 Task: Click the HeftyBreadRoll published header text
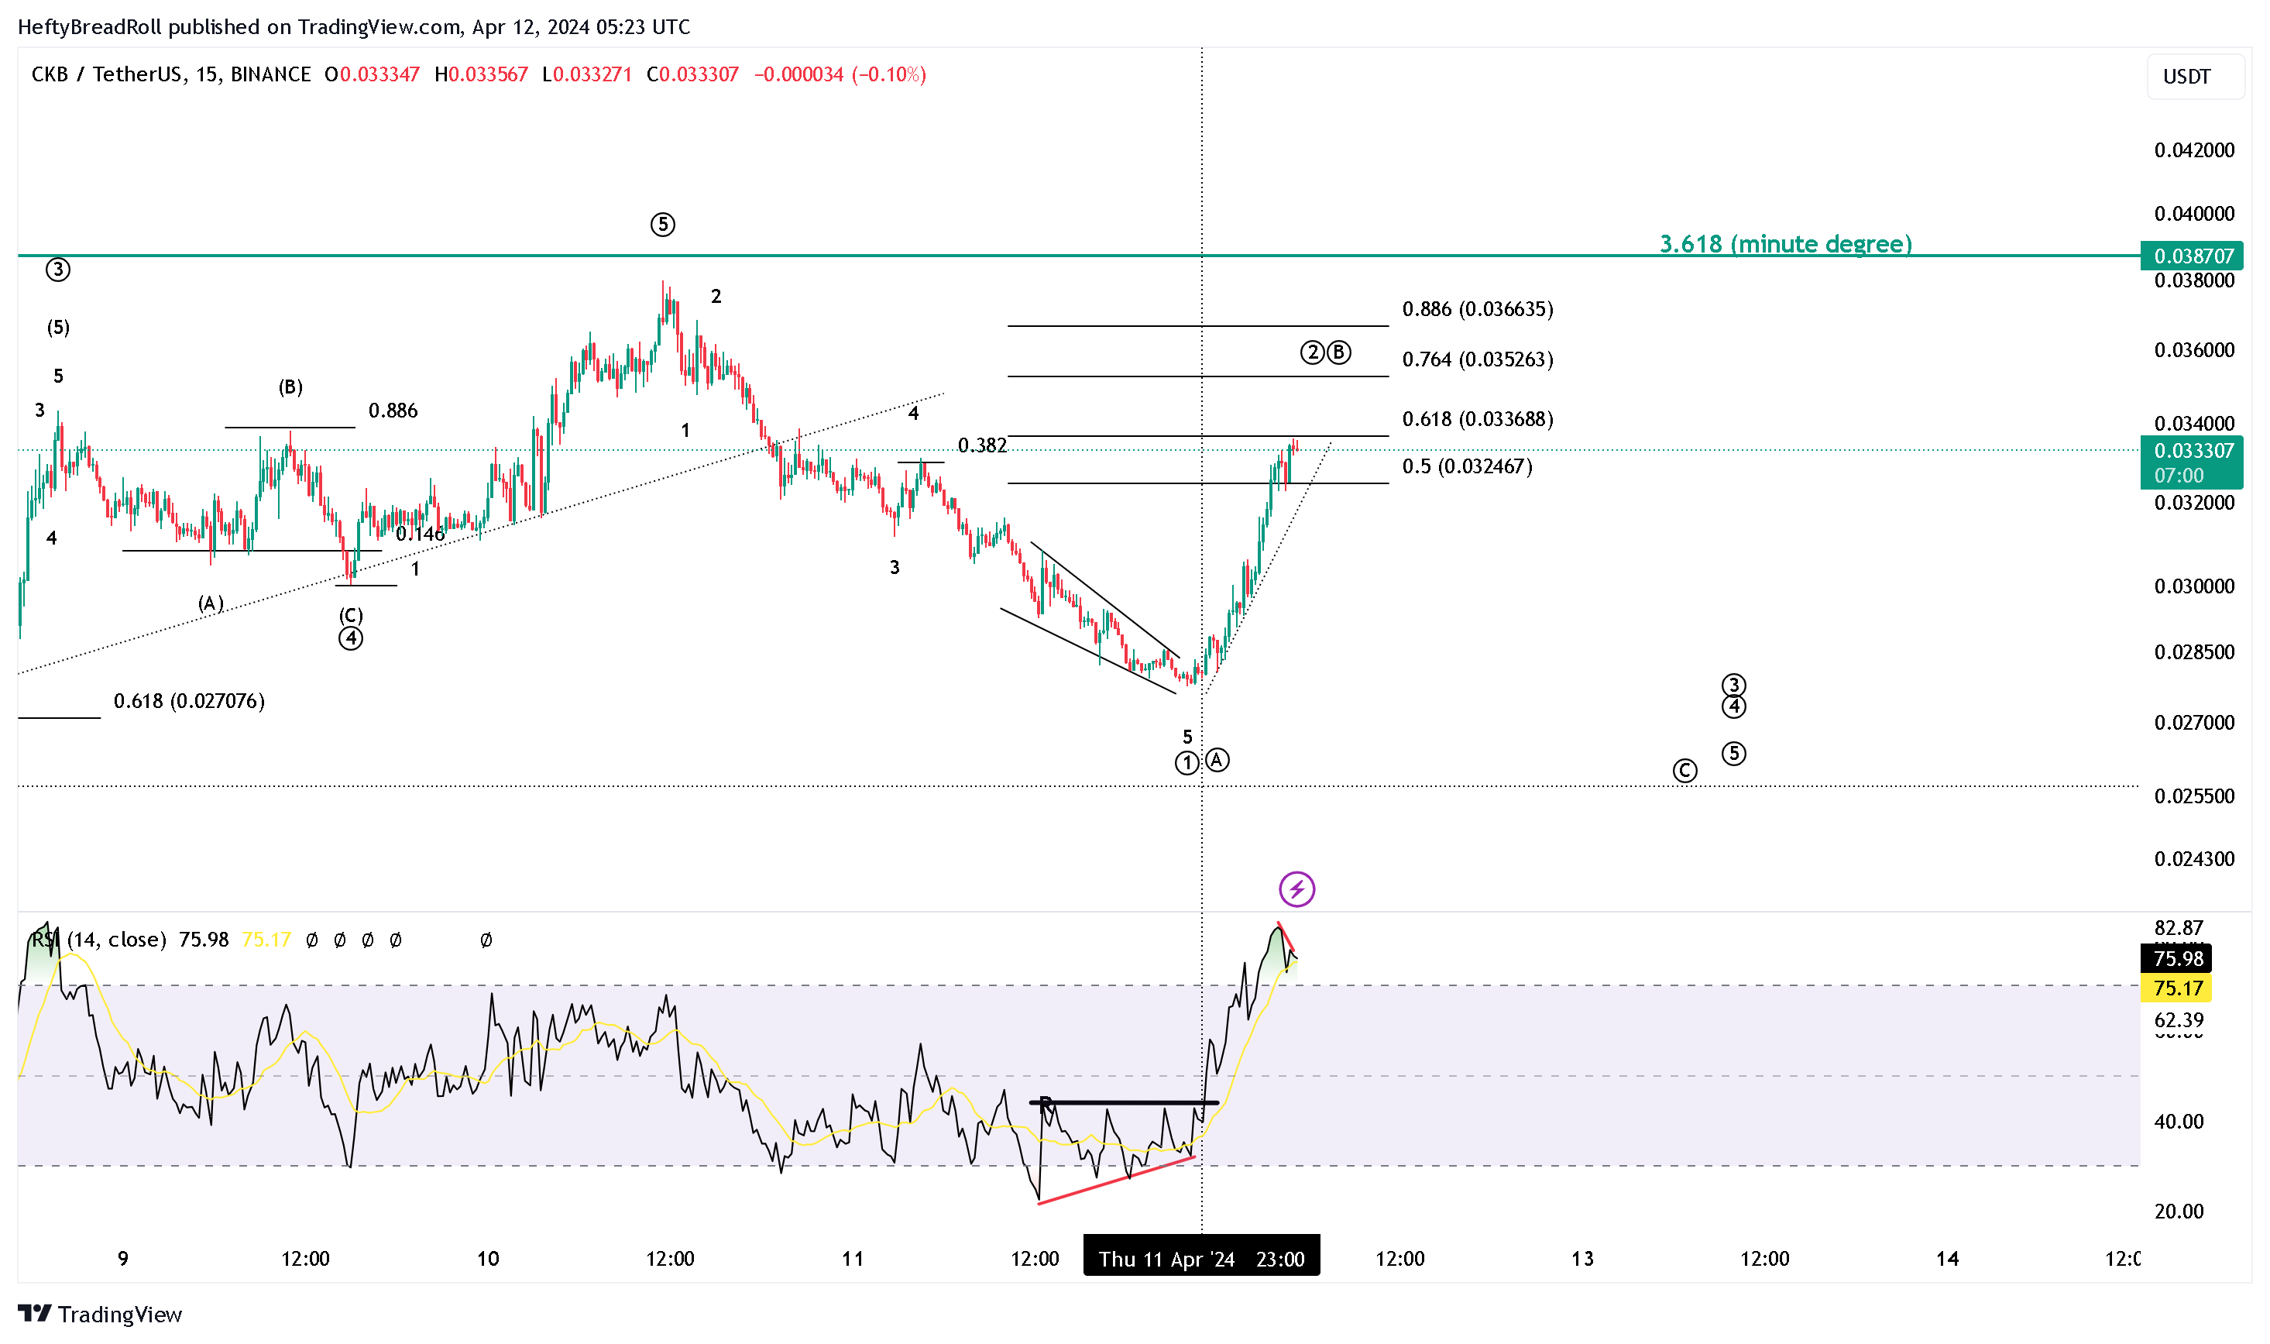[x=353, y=27]
